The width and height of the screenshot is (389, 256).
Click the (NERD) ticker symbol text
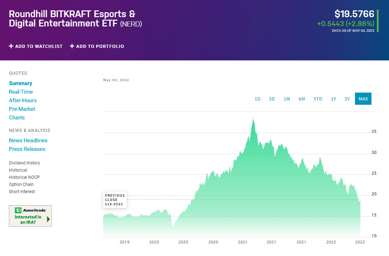click(131, 24)
